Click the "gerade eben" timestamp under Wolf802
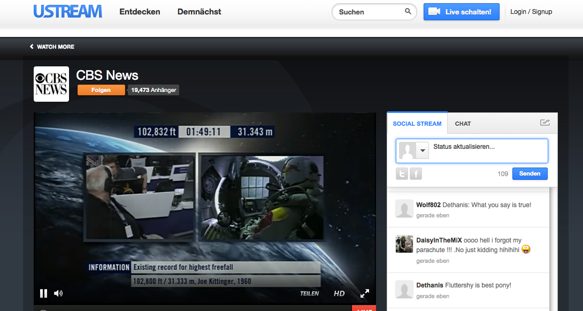Viewport: 583px width, 311px height. click(x=433, y=215)
